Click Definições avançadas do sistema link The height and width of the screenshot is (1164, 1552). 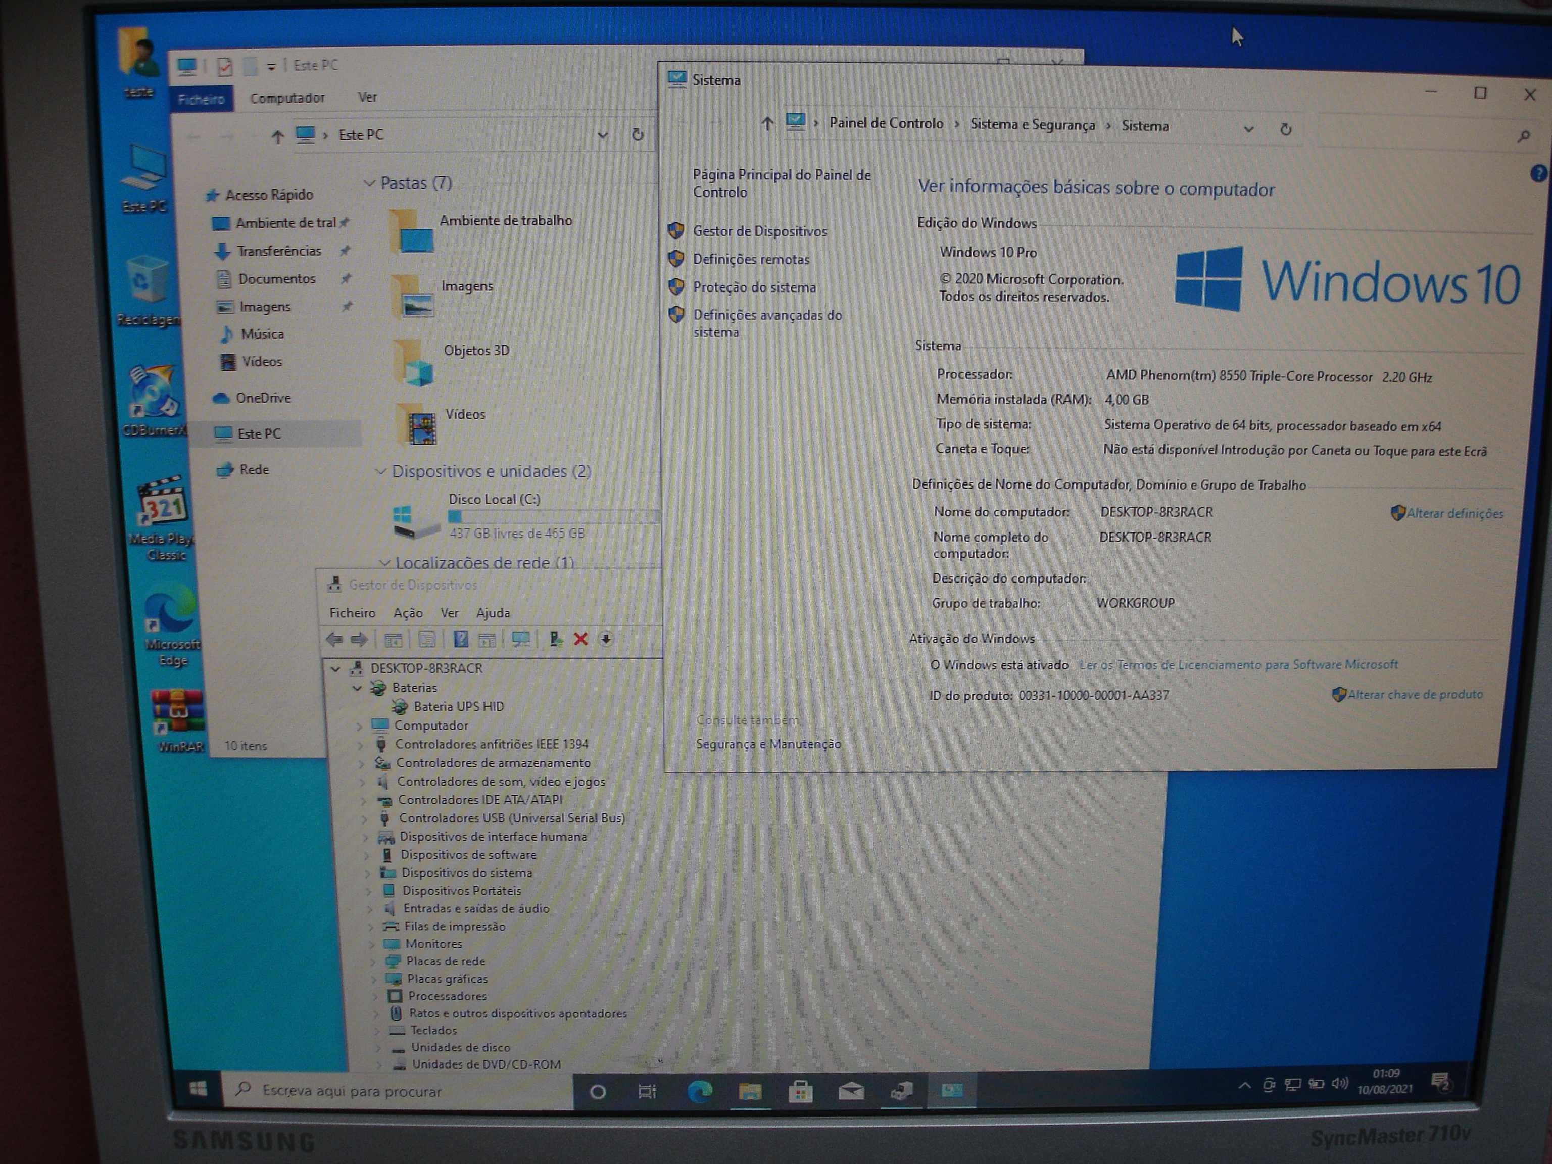767,323
